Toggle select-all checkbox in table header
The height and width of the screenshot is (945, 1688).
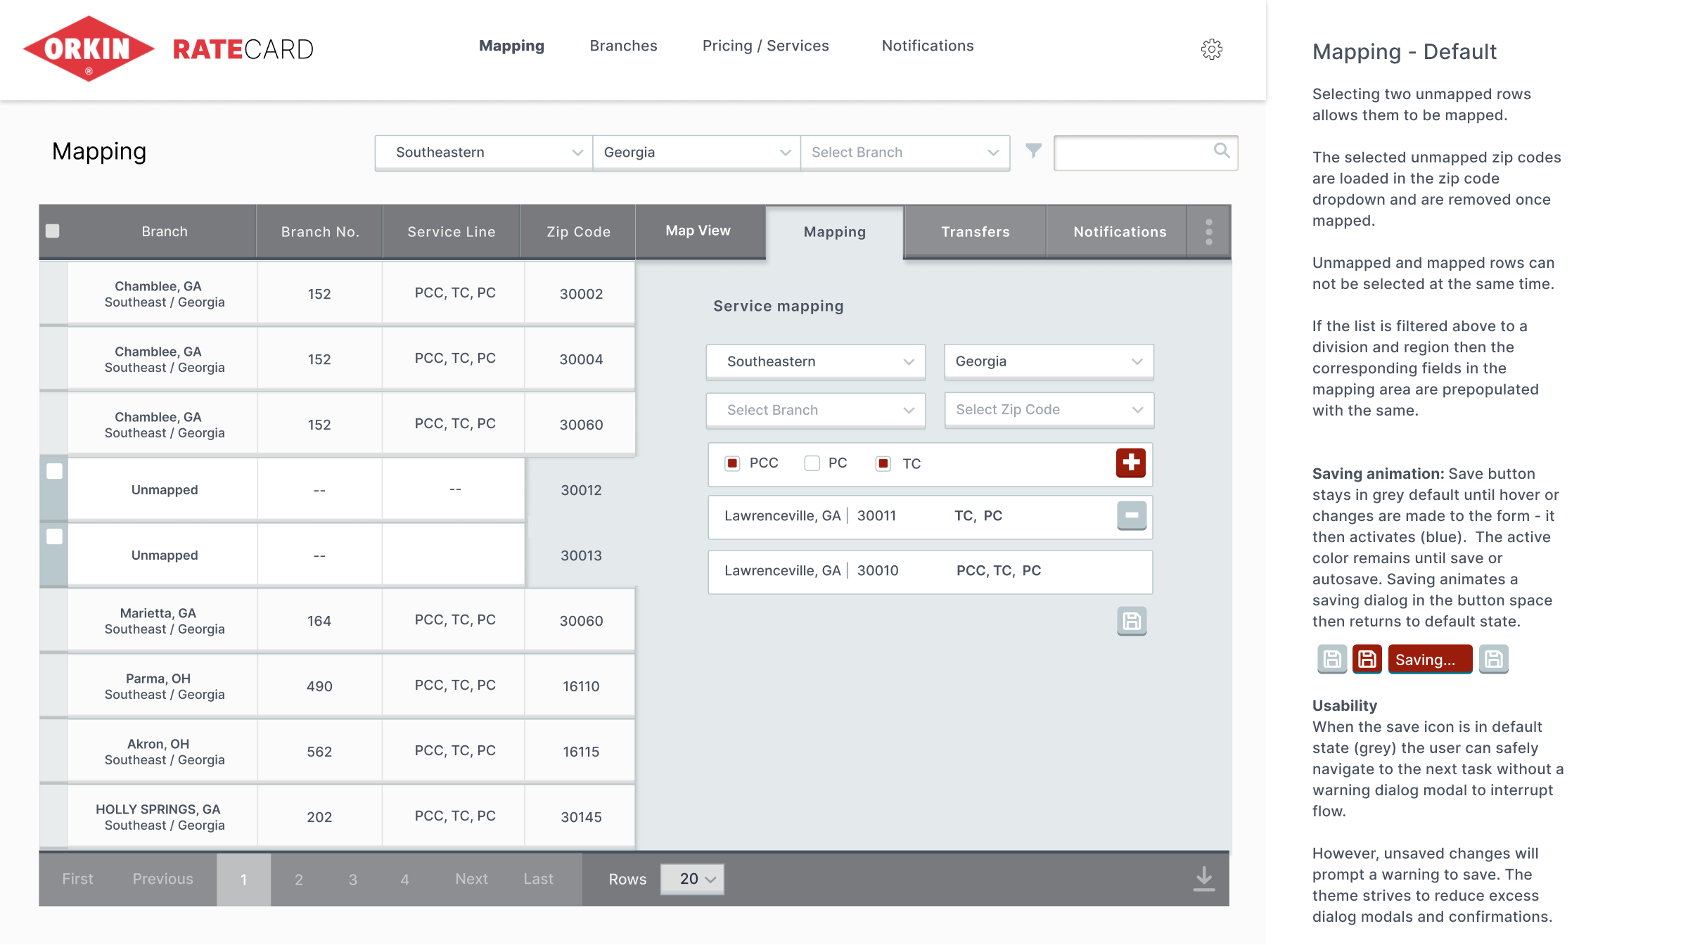coord(53,231)
